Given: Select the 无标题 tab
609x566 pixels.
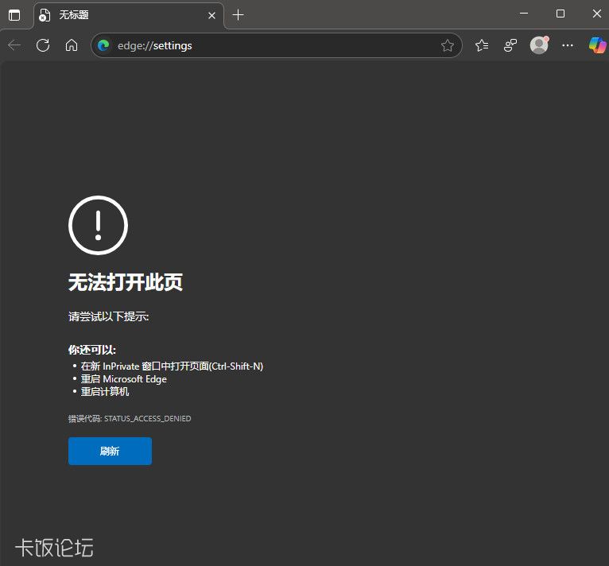Looking at the screenshot, I should (119, 15).
